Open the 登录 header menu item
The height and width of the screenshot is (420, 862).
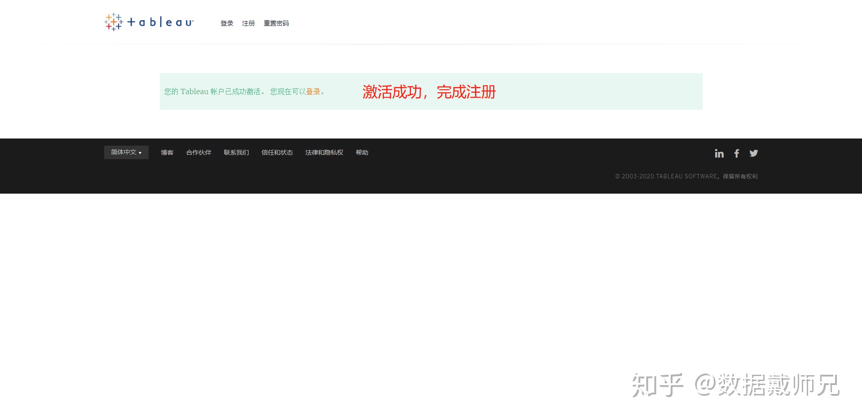(227, 23)
